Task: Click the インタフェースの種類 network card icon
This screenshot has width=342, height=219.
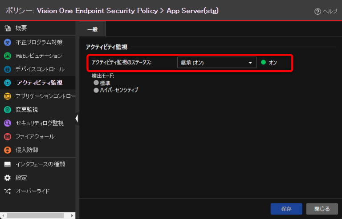Action: 8,164
